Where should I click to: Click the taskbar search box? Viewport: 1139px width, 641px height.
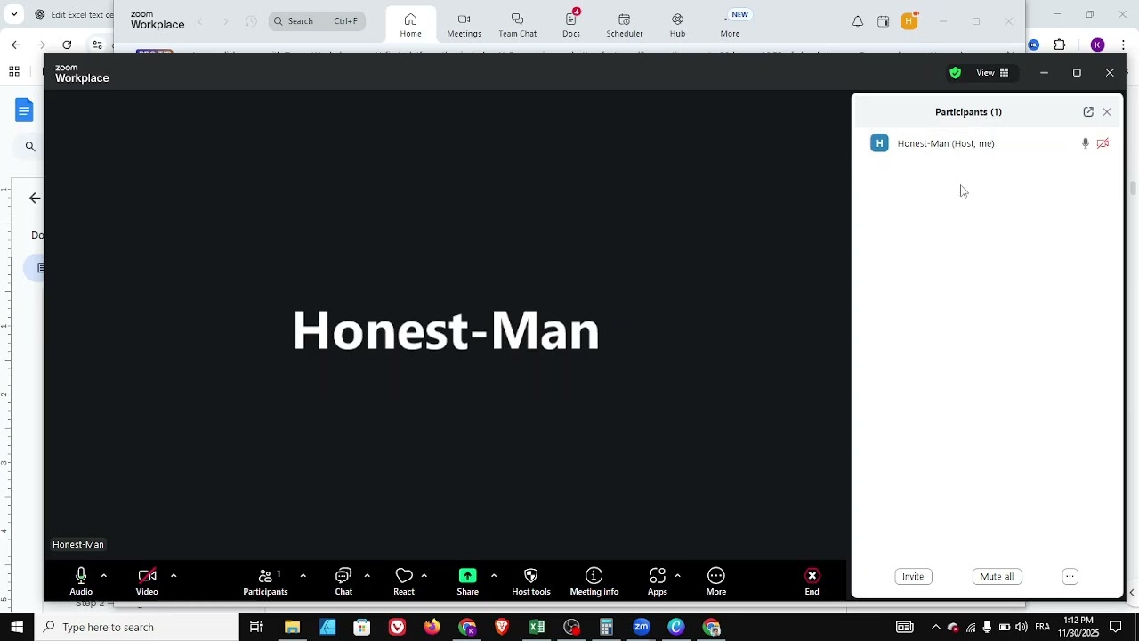click(137, 627)
